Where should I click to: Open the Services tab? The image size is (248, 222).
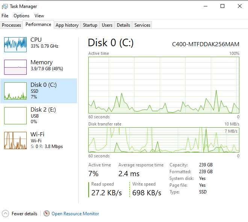[142, 25]
